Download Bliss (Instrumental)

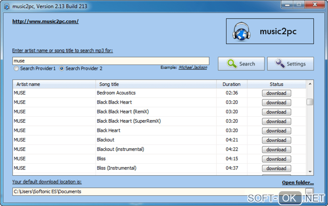276,168
